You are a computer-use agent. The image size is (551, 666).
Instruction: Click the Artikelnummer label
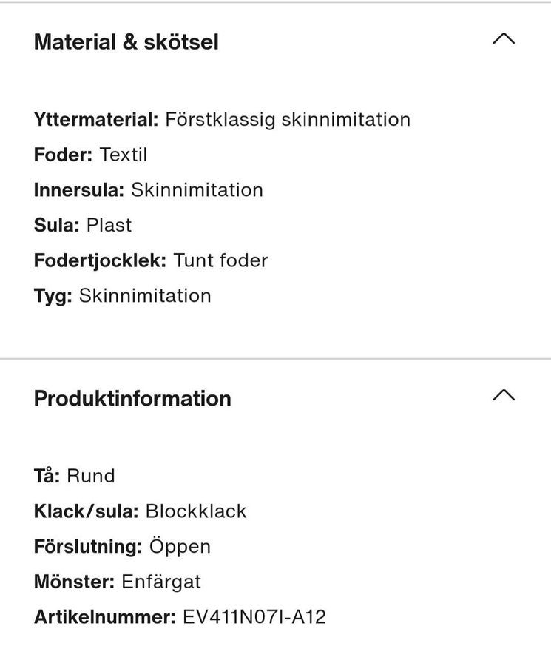(x=104, y=616)
